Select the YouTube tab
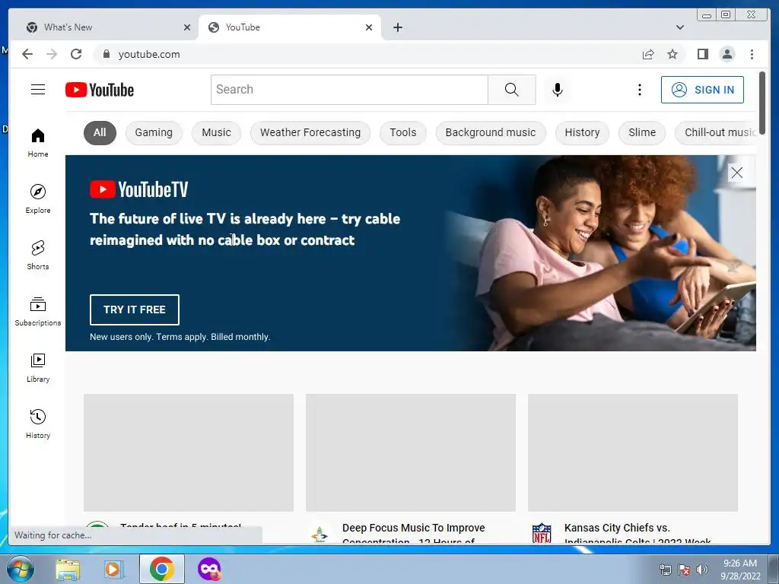Screen dimensions: 779x584 [290, 27]
